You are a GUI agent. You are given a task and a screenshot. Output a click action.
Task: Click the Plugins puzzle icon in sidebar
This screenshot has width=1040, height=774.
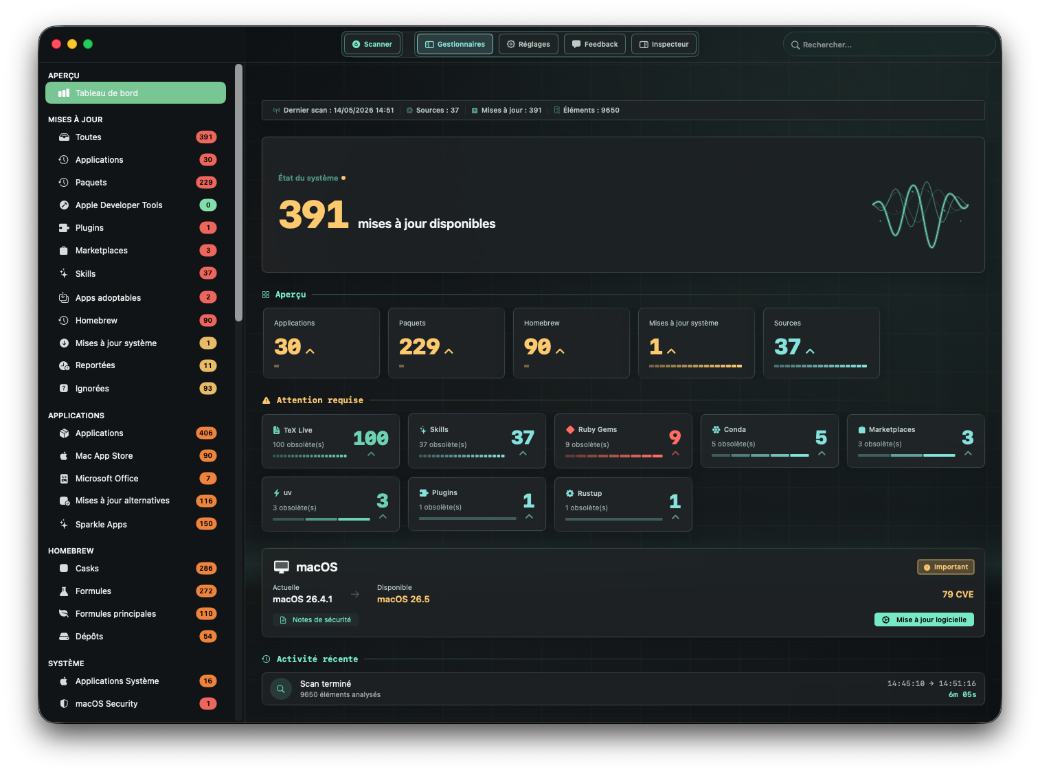click(64, 228)
